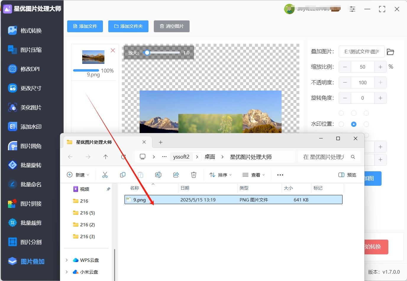Increase 旋转角度 rotation with plus button

(x=380, y=98)
